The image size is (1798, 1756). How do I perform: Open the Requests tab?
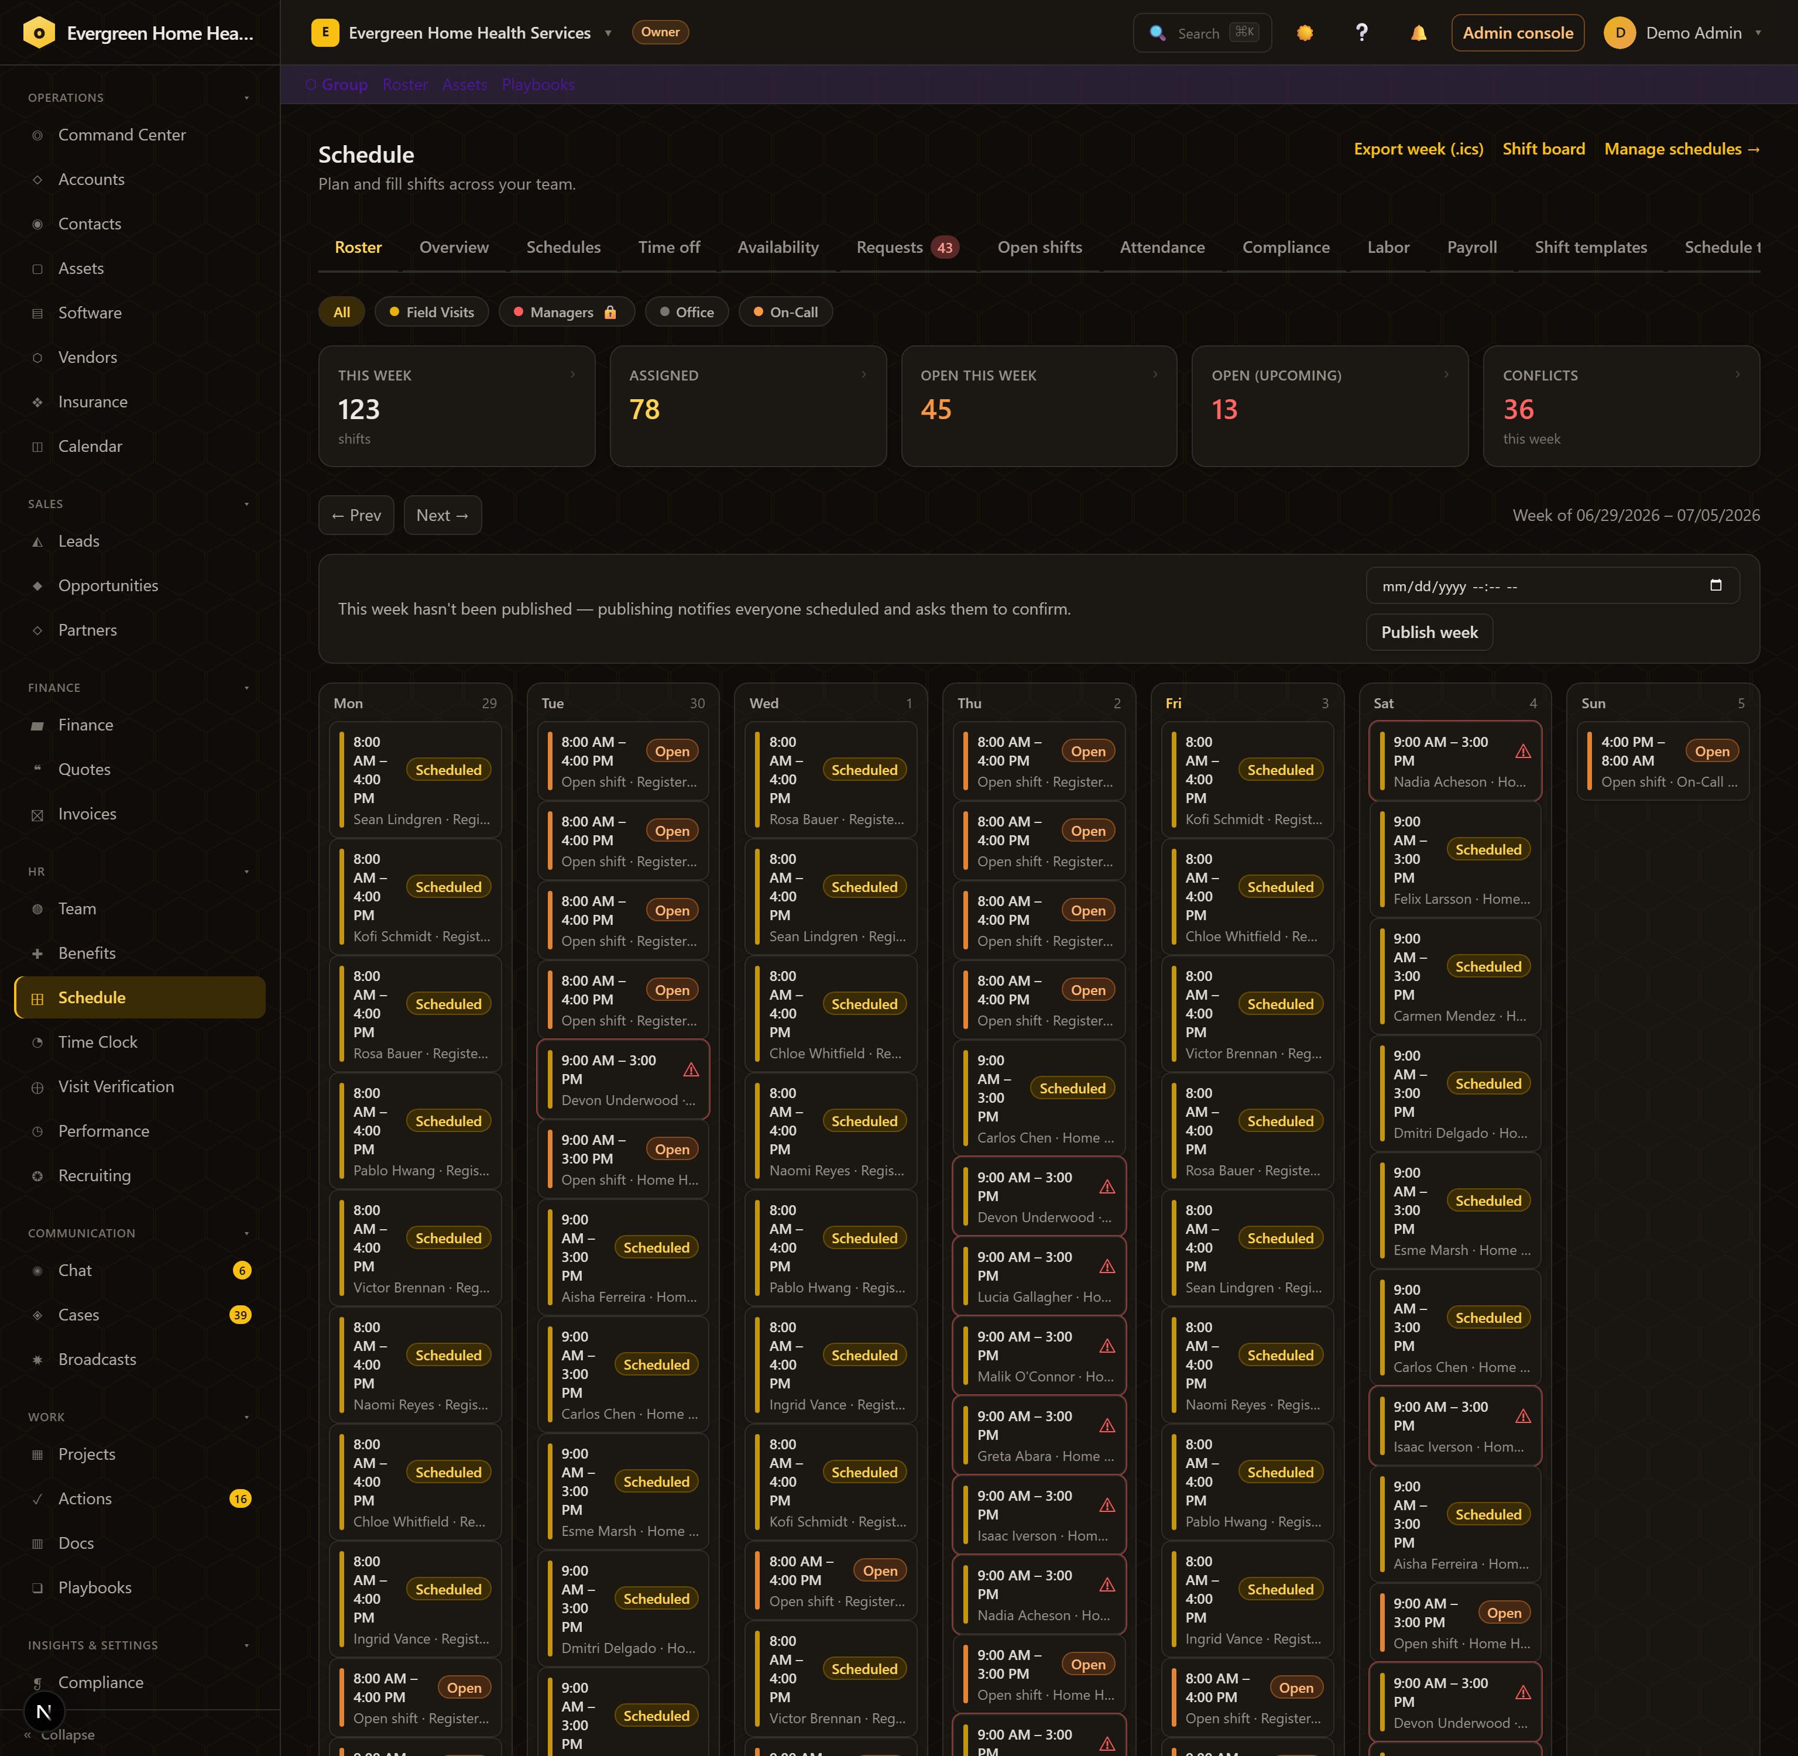(907, 247)
